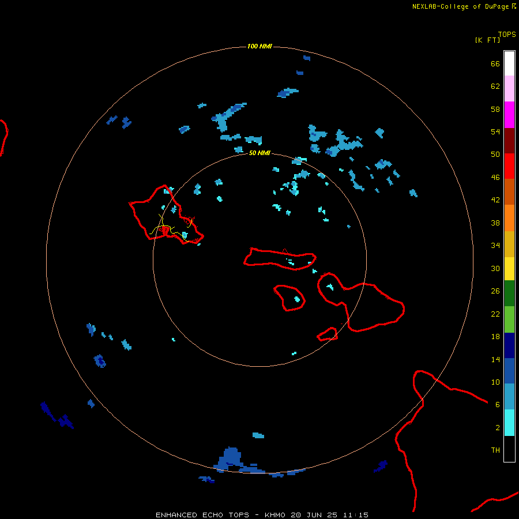This screenshot has height=519, width=519.
Task: Click the bright red 50 kft swatch
Action: point(509,166)
